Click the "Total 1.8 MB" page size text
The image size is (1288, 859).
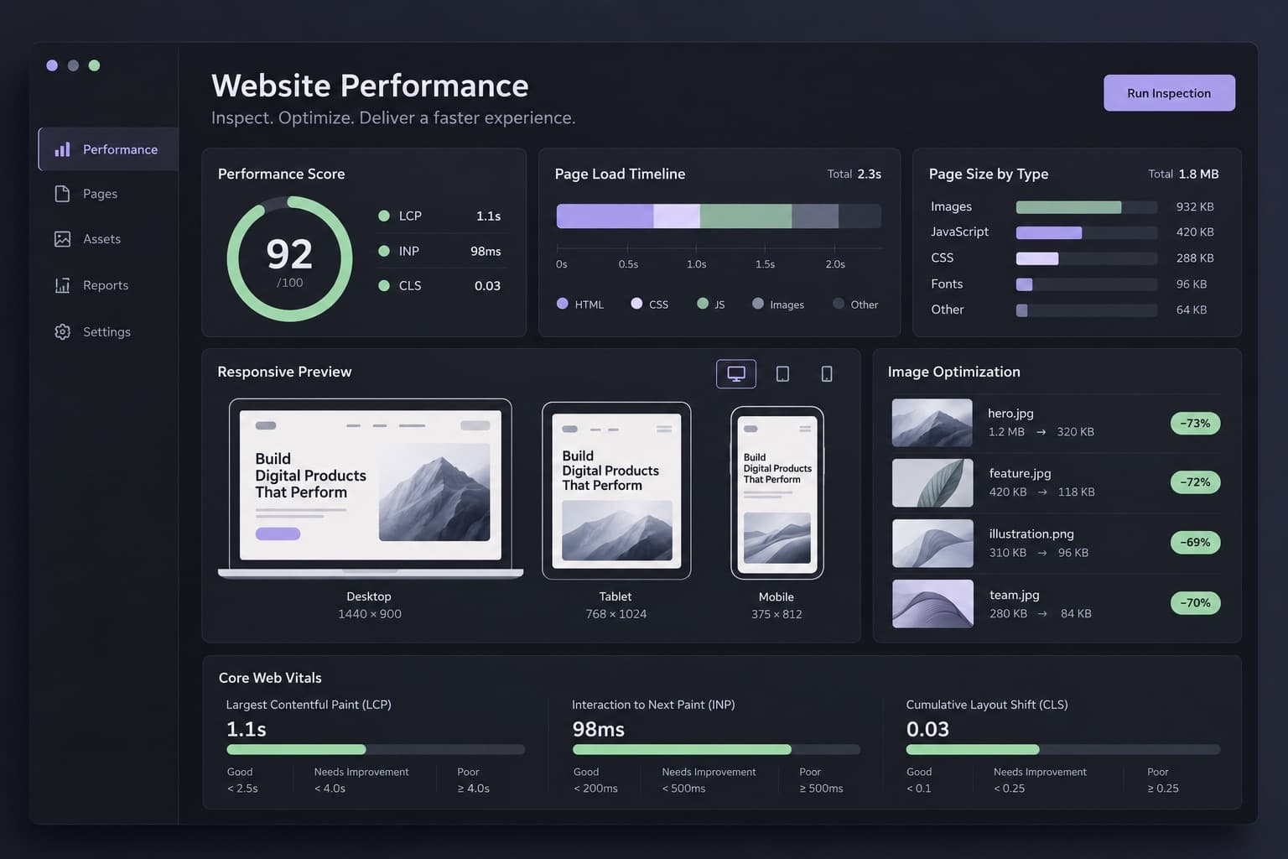1183,174
